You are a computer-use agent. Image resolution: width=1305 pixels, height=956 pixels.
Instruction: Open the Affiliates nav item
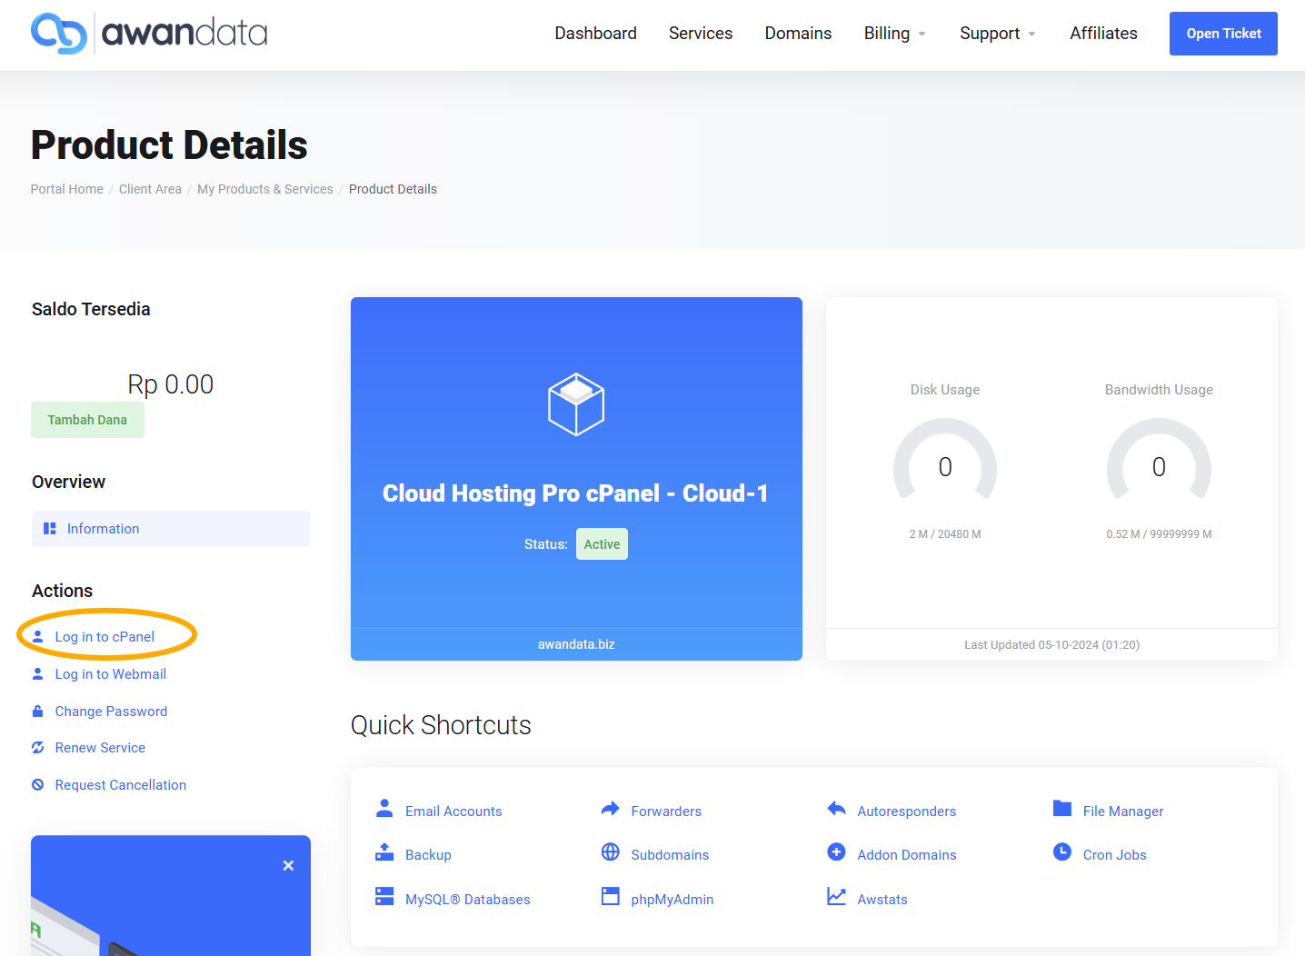[1104, 34]
